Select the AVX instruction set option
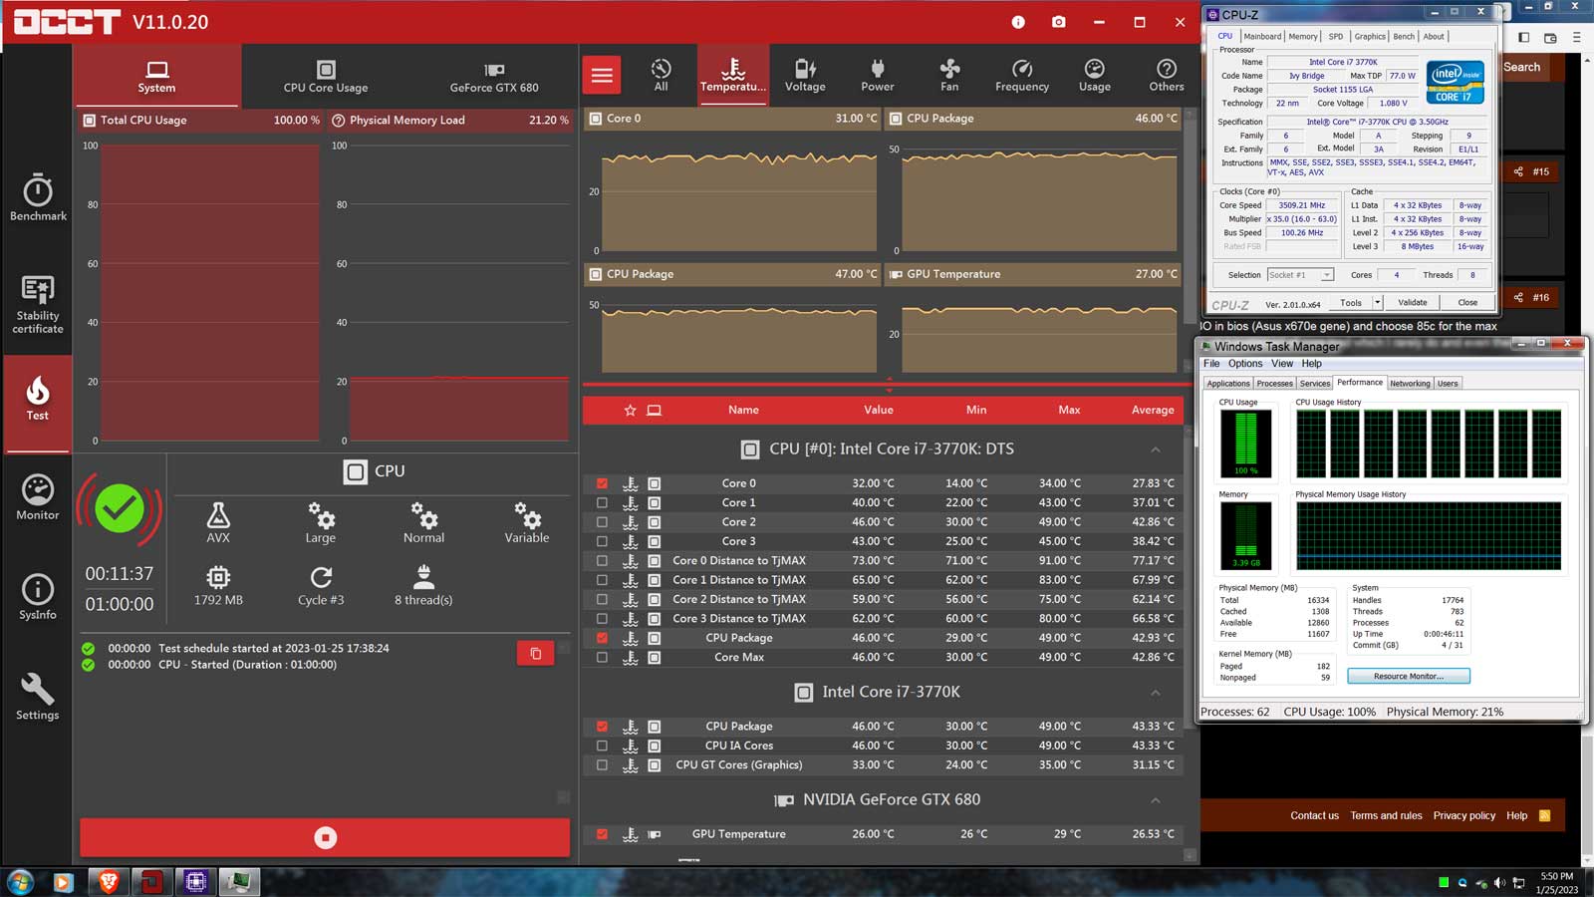Screen dimensions: 1594x897 tap(218, 522)
